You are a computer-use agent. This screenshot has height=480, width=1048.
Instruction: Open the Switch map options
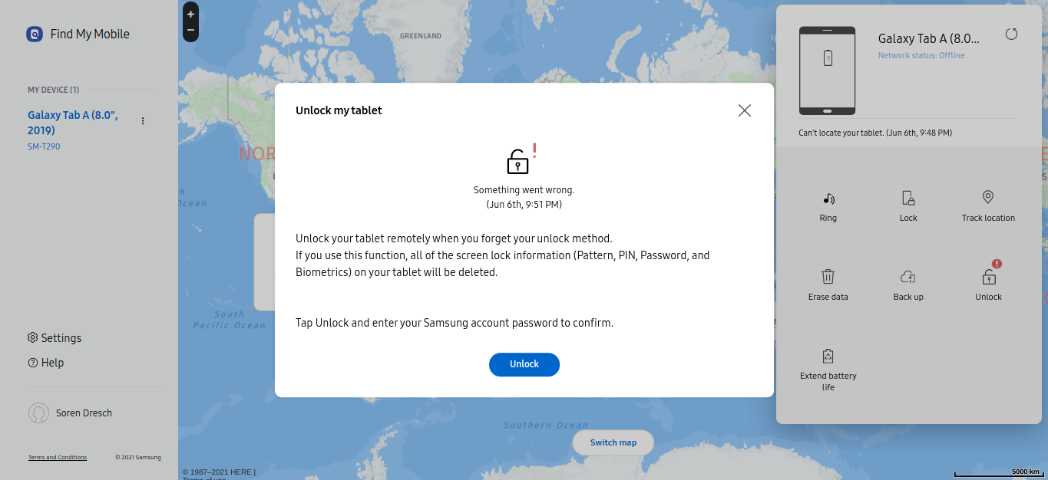click(613, 442)
